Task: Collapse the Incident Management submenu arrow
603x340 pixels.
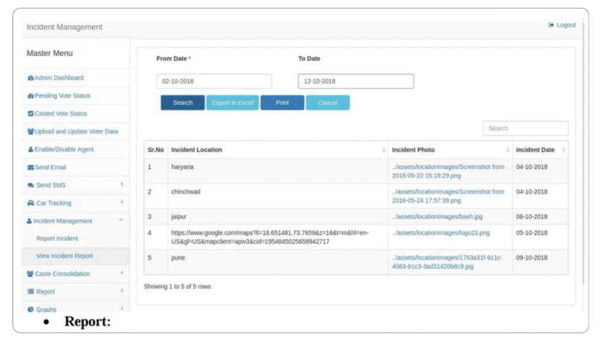Action: (x=121, y=220)
